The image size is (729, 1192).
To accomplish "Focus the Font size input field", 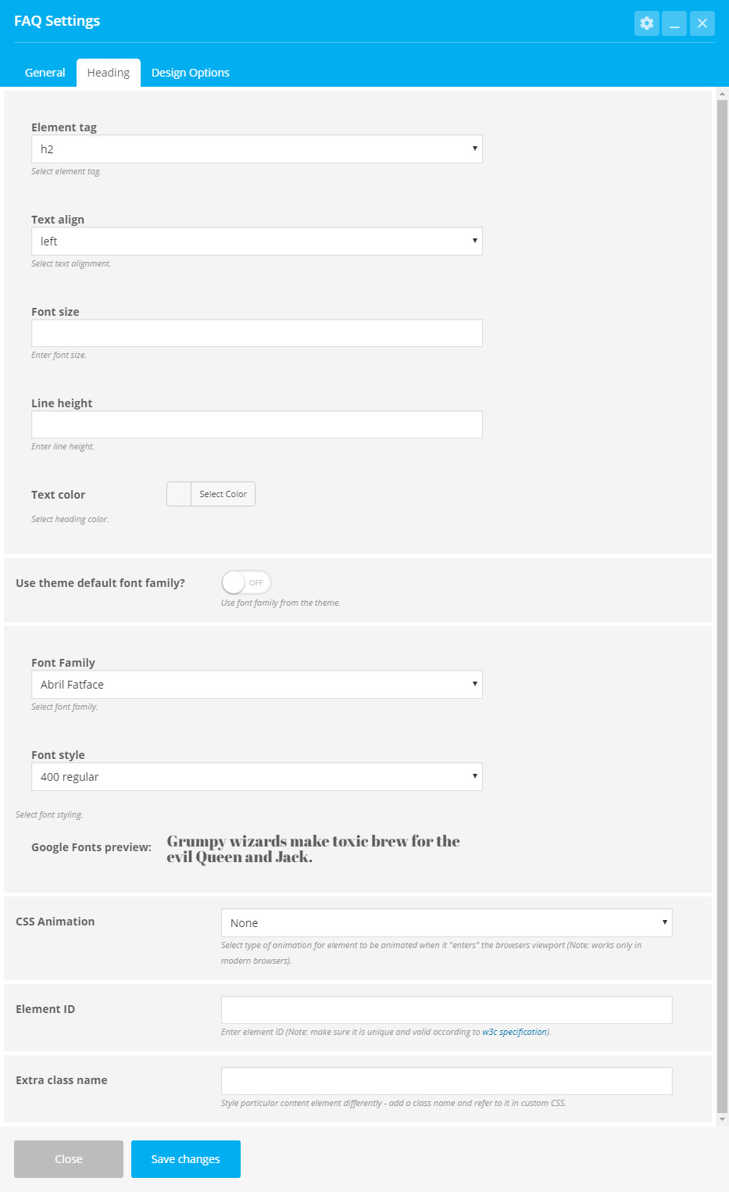I will click(257, 333).
